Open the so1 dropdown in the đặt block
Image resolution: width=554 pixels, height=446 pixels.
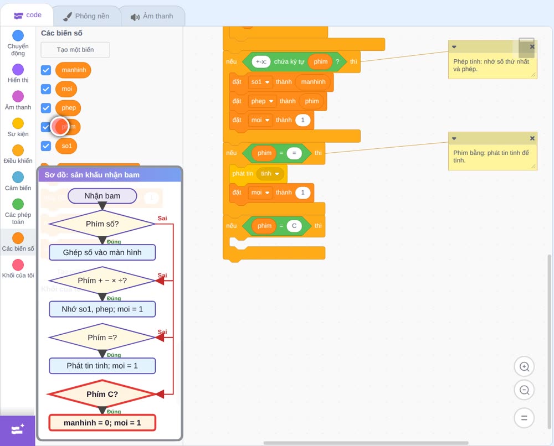[260, 82]
